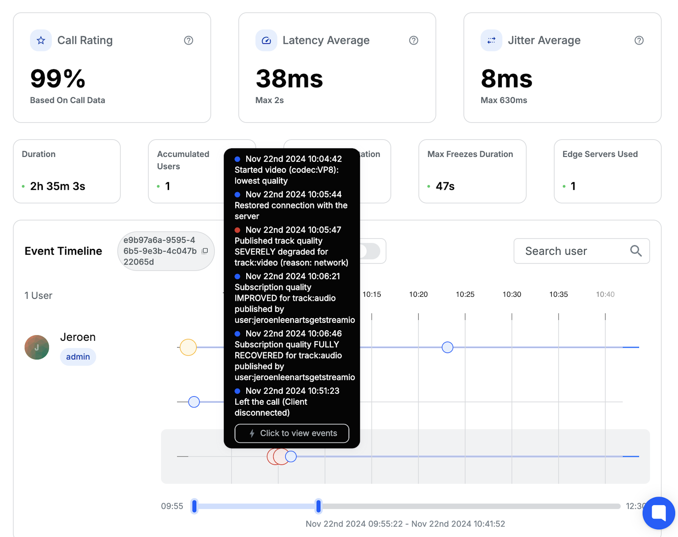Click the Latency Average speedometer icon

coord(266,40)
